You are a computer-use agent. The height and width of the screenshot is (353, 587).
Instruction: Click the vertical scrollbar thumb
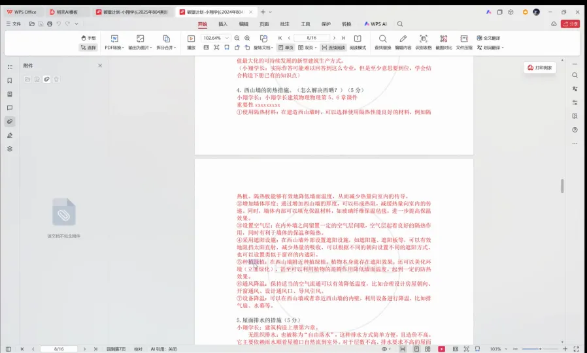562,186
